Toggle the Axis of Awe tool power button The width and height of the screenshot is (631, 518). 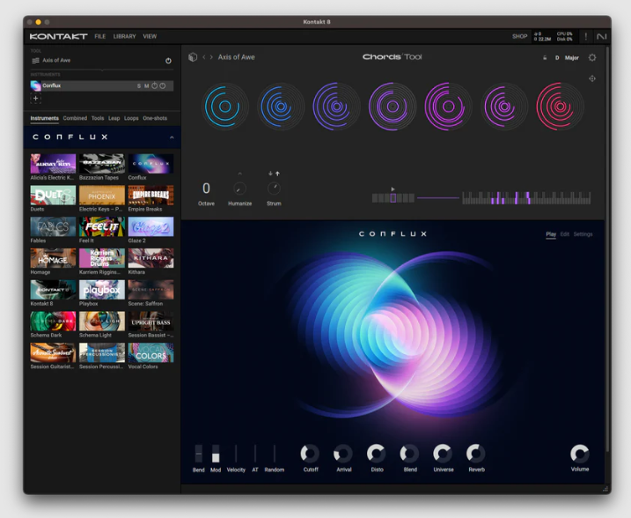[168, 61]
